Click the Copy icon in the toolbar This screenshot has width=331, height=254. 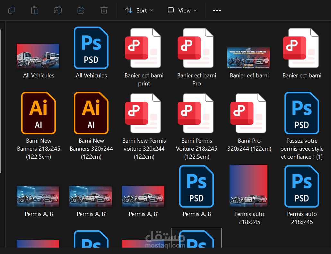(x=12, y=10)
